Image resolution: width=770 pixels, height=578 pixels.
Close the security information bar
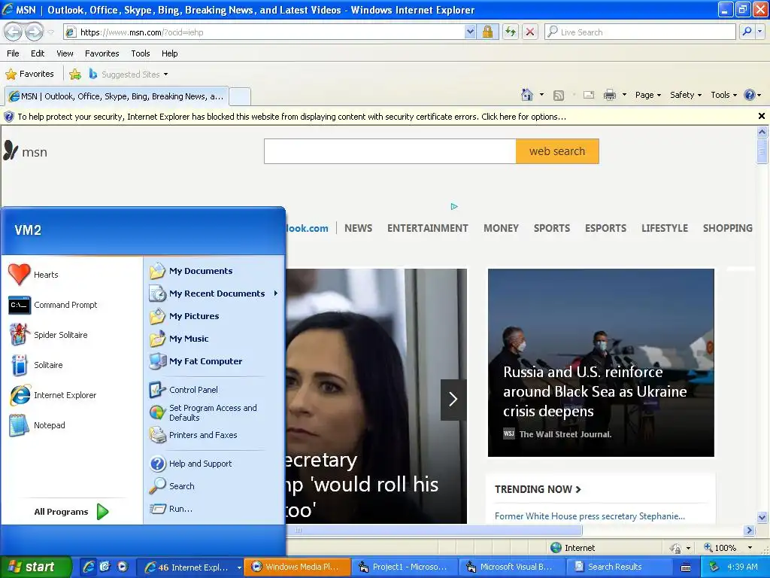[x=761, y=116]
